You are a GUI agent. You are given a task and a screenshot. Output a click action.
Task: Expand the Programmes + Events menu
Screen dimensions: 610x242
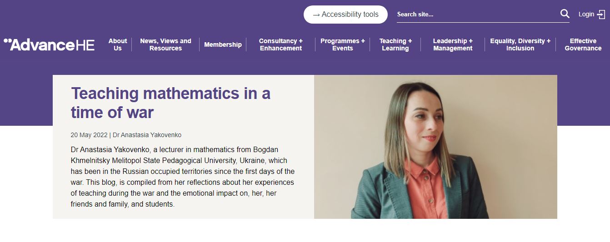pyautogui.click(x=343, y=44)
